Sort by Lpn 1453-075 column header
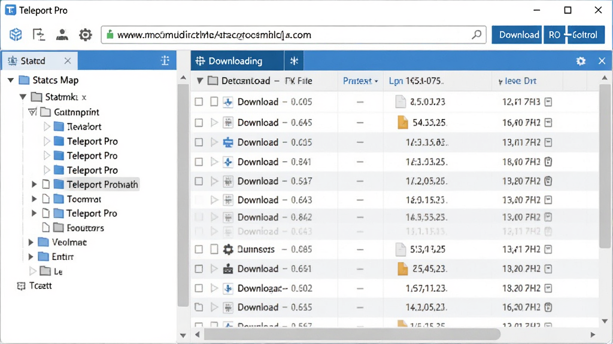This screenshot has width=613, height=344. click(416, 81)
